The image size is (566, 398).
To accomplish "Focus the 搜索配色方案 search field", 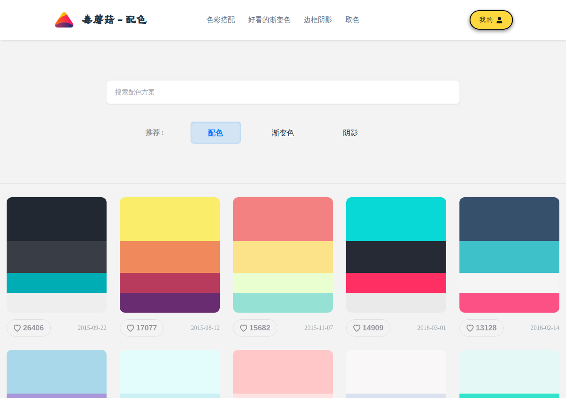I will tap(283, 92).
